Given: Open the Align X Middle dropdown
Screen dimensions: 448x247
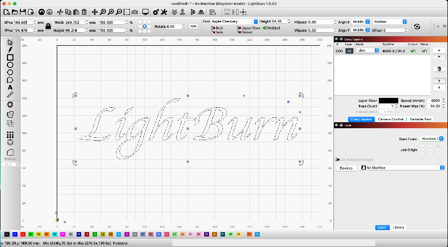Looking at the screenshot, I should coord(360,22).
